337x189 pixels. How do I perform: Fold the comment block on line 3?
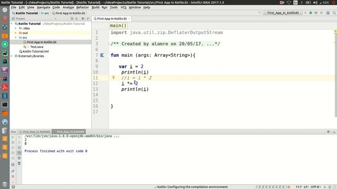pos(108,44)
